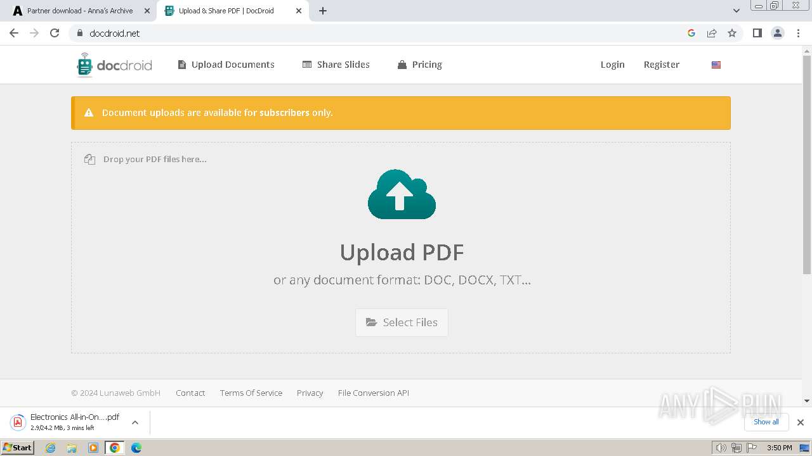Click the address bar URL field
This screenshot has width=812, height=456.
click(381, 33)
